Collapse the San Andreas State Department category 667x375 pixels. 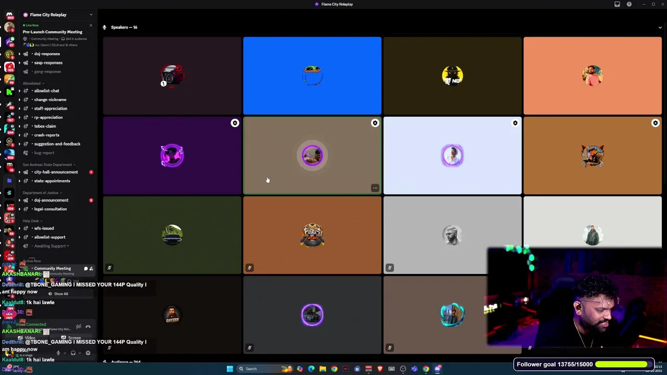pyautogui.click(x=49, y=165)
